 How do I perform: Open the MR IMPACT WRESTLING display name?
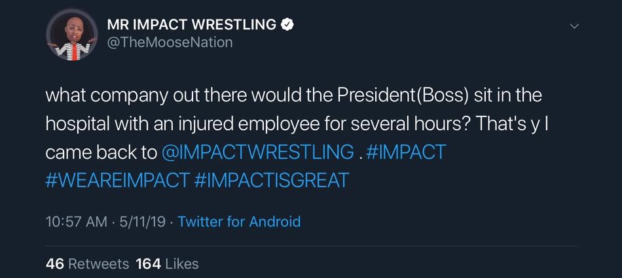pos(191,25)
